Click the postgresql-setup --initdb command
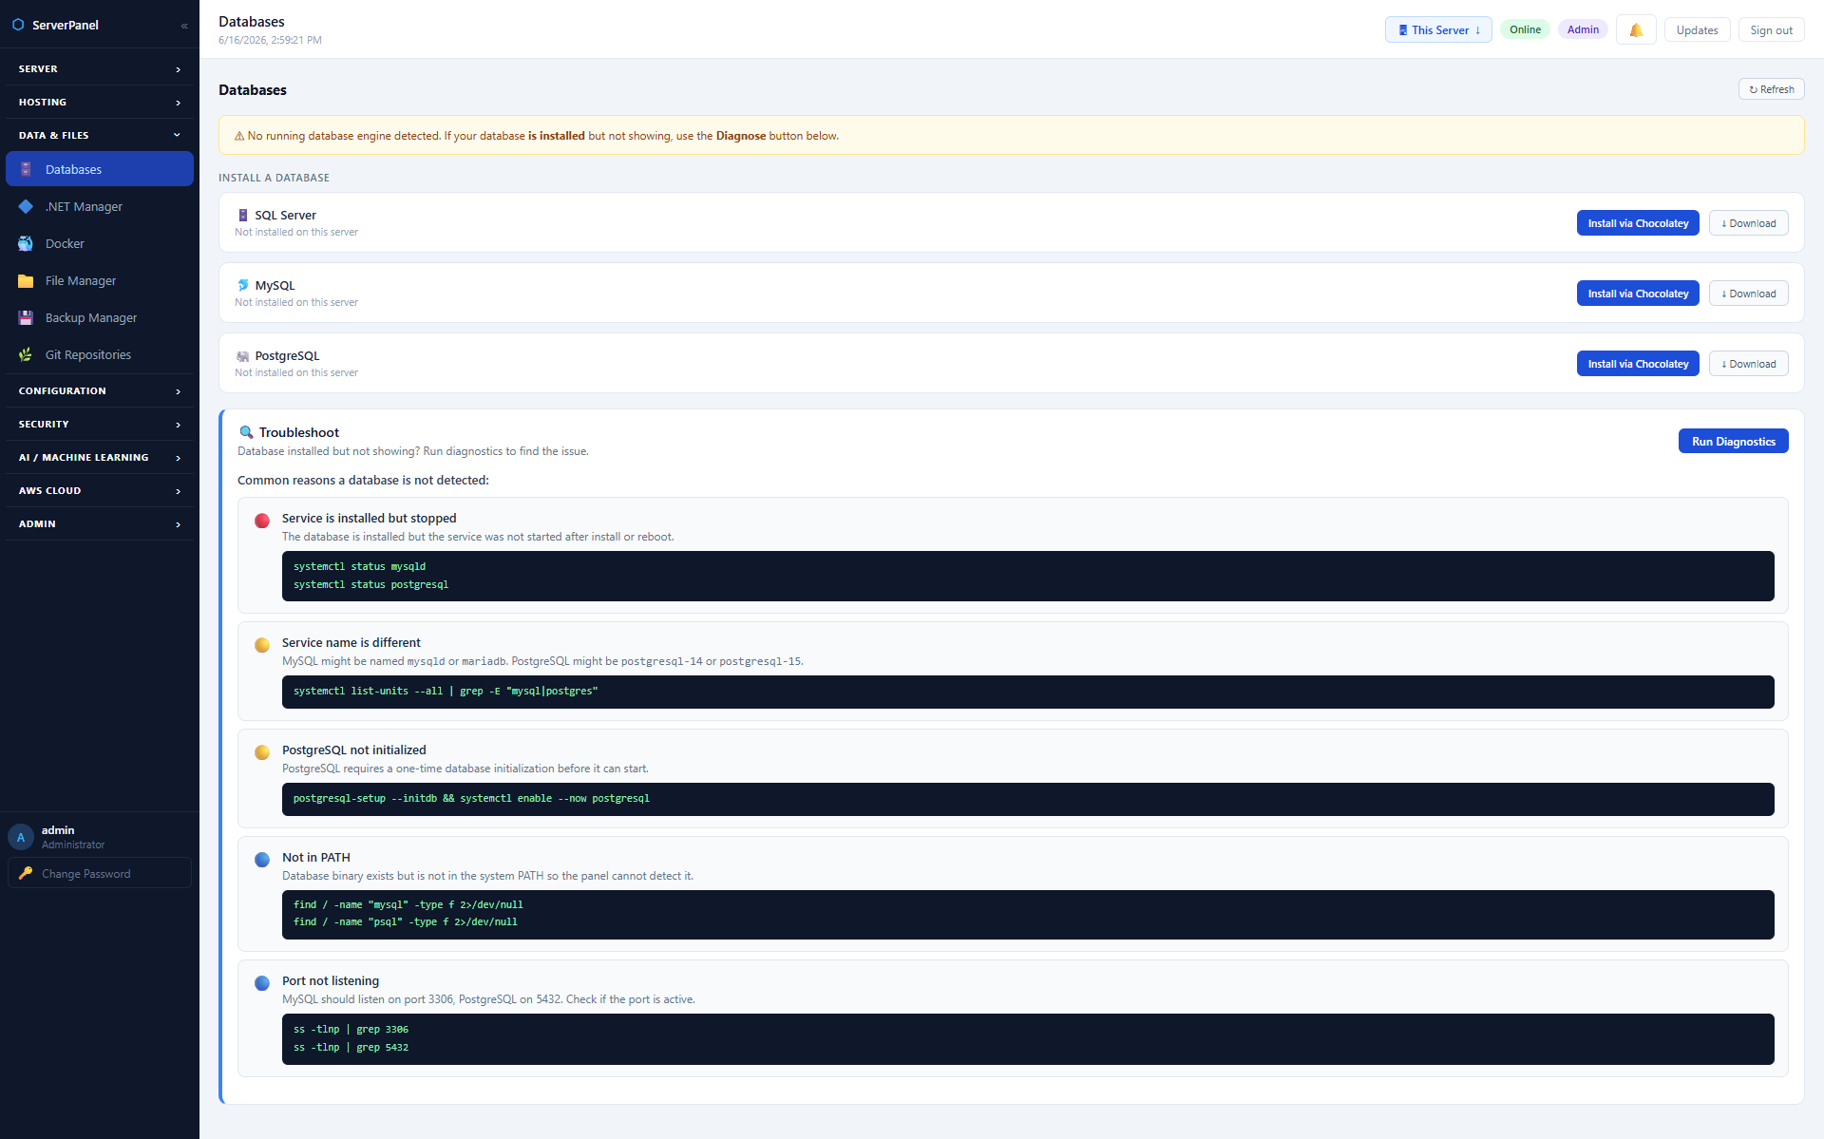Screen dimensions: 1824x1139 471,799
